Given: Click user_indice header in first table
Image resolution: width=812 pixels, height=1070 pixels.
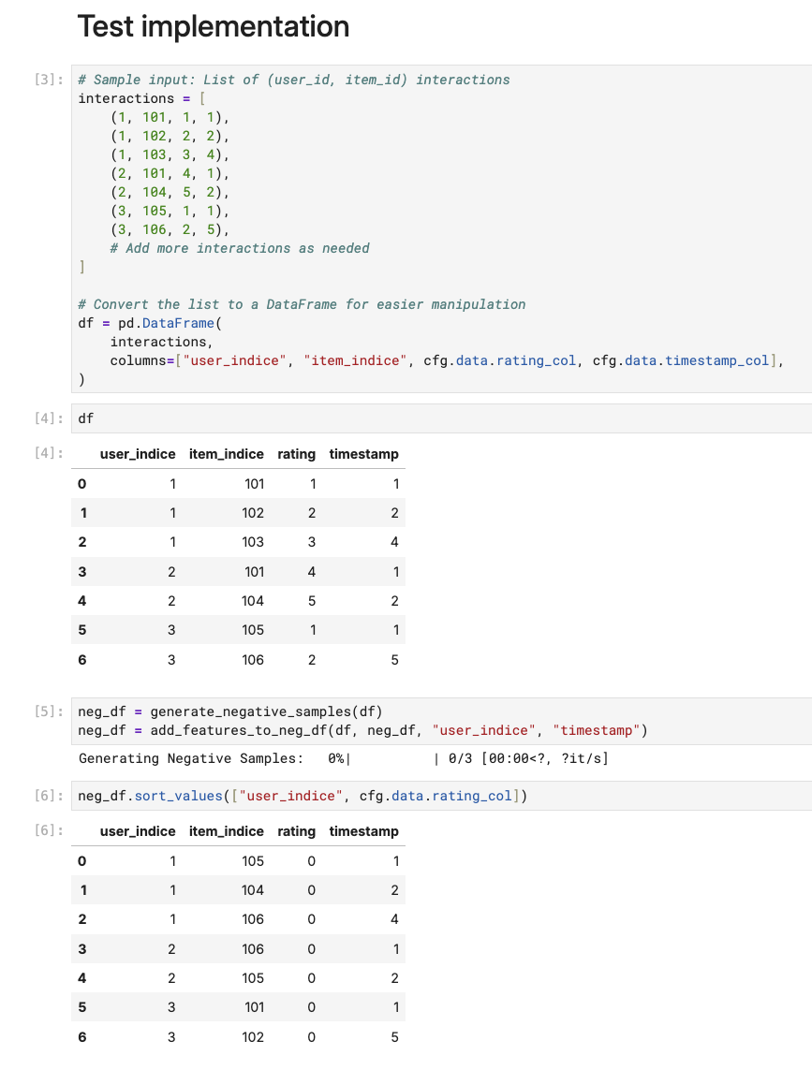Looking at the screenshot, I should click(x=138, y=454).
